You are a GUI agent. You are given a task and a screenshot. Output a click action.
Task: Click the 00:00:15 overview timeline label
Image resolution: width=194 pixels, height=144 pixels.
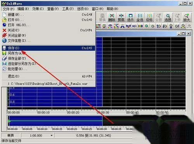click(x=57, y=129)
